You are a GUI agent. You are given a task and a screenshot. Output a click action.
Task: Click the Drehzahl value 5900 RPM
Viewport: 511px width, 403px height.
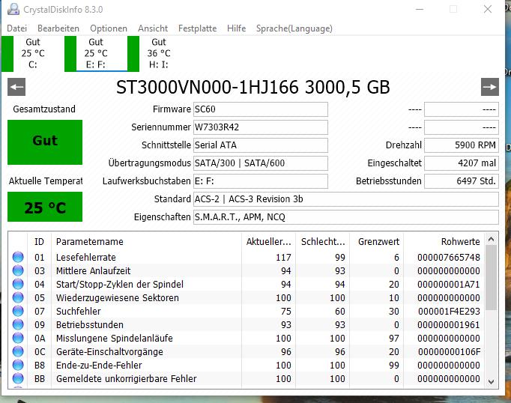pyautogui.click(x=462, y=145)
